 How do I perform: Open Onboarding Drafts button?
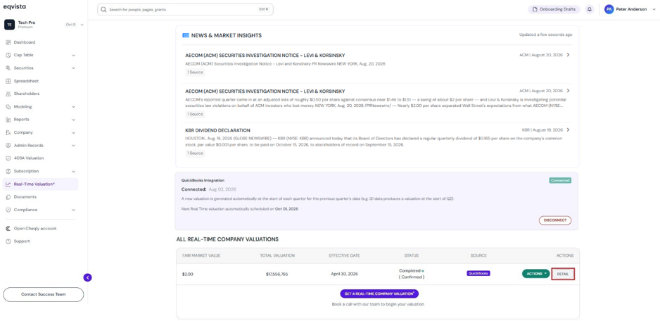click(x=554, y=9)
